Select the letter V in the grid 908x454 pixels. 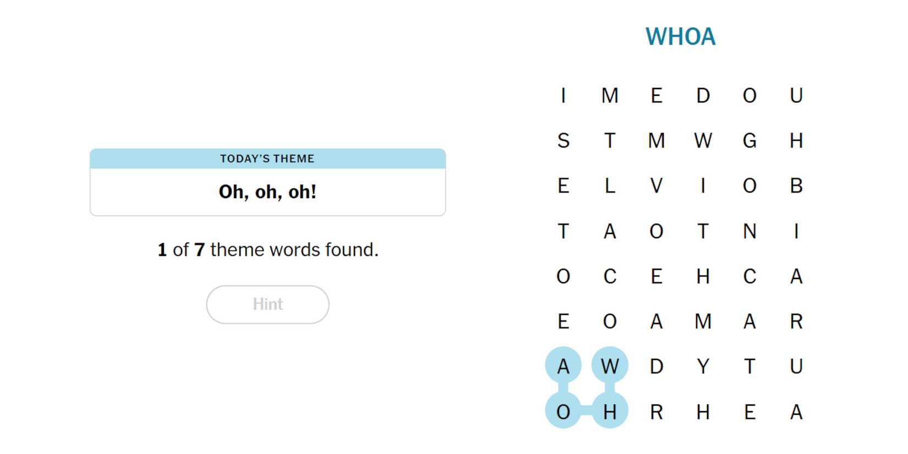(x=656, y=186)
